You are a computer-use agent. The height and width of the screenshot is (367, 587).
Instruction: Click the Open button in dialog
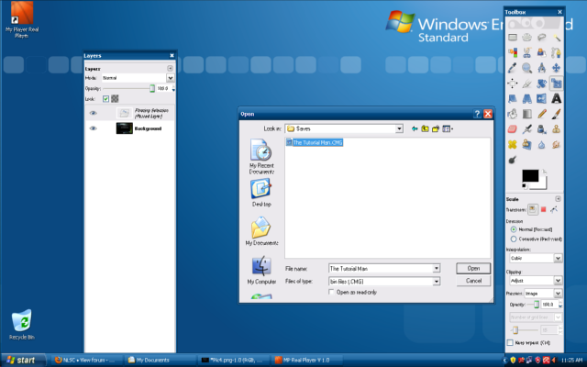(474, 268)
